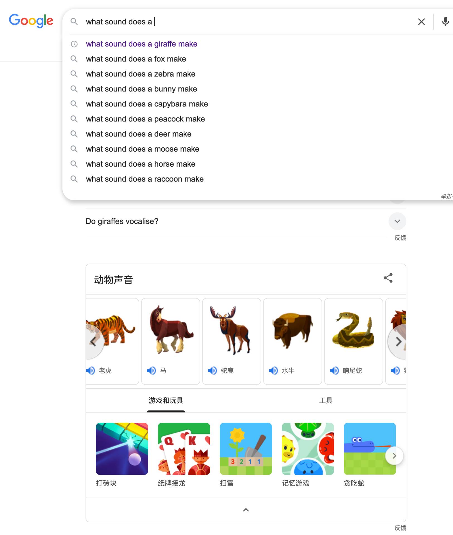Click the moose illustration card
This screenshot has width=453, height=535.
click(x=232, y=342)
